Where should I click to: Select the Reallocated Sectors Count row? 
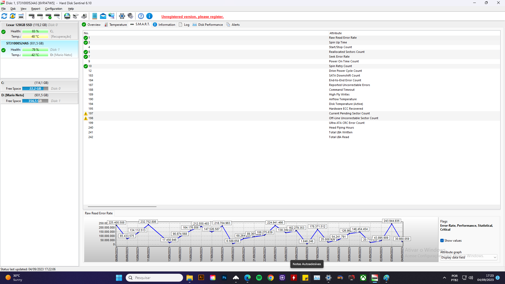coord(292,52)
